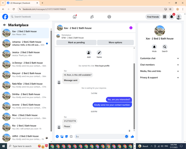The width and height of the screenshot is (186, 149).
Task: Send a thumbs-up like
Action: click(x=132, y=137)
